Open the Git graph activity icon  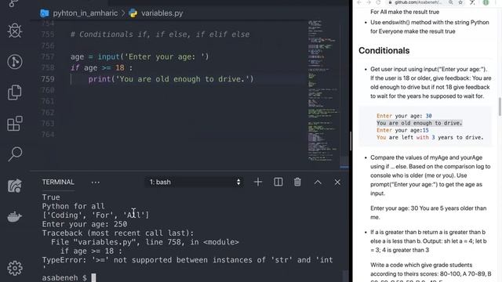coord(15,61)
